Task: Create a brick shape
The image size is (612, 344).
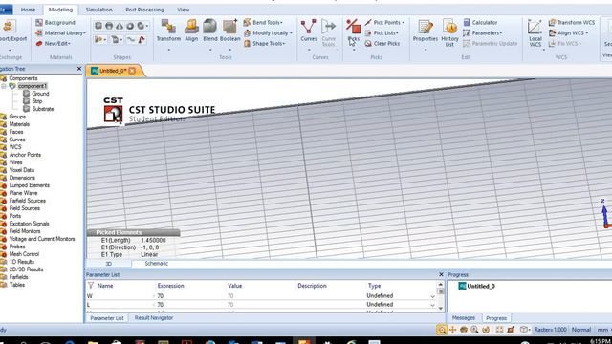Action: 98,26
